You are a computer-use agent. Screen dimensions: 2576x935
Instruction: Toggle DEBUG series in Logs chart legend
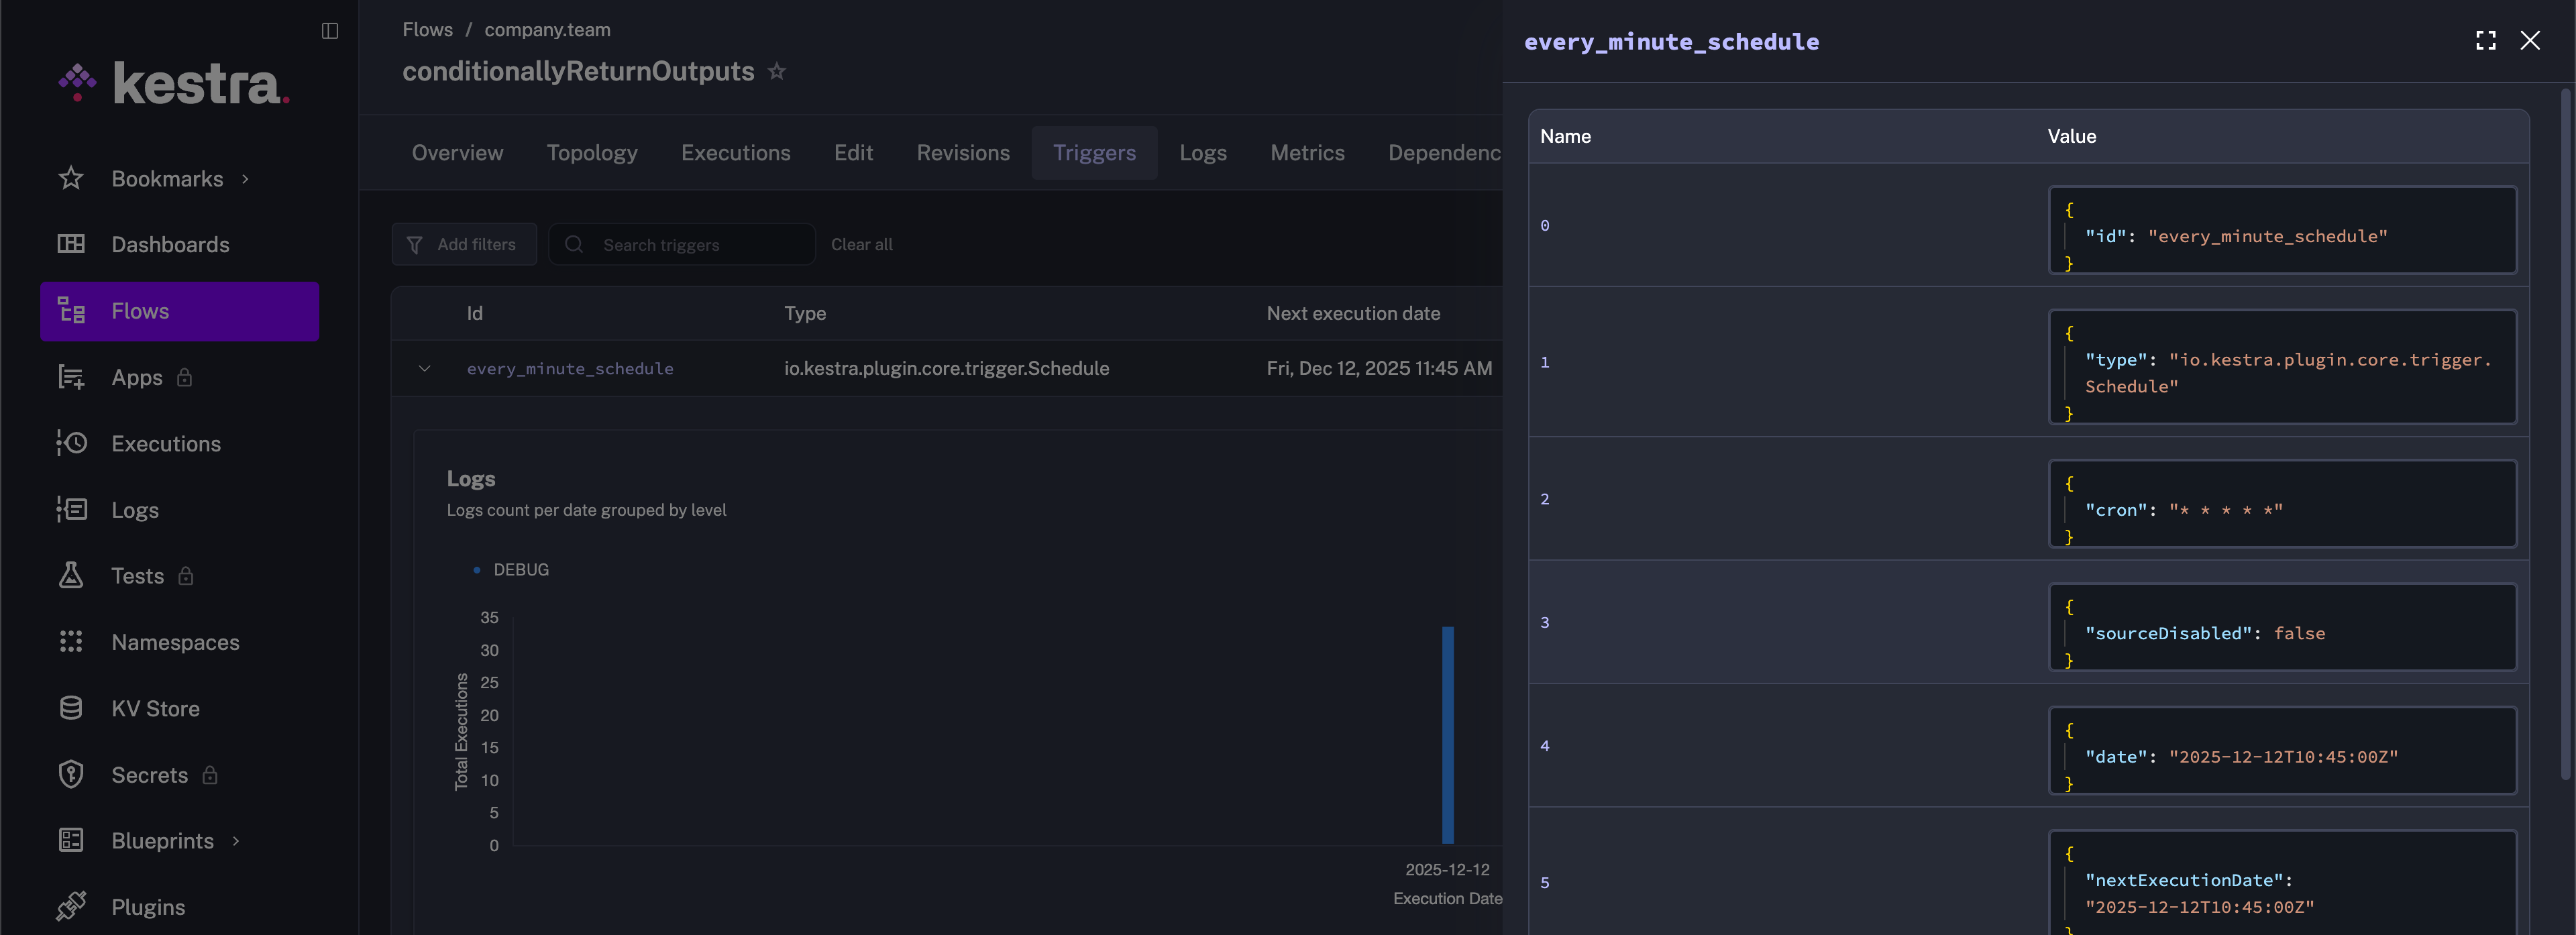[x=520, y=570]
